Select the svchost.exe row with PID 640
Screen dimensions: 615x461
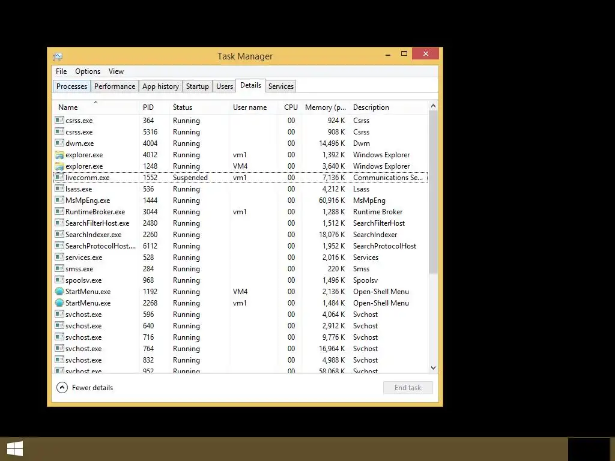(240, 326)
